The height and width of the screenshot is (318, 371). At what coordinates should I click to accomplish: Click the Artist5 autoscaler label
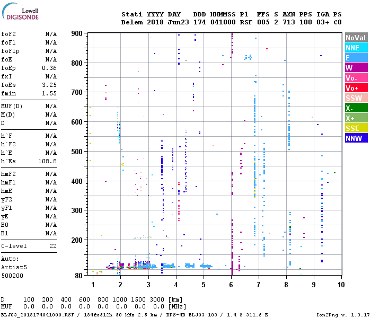(14, 267)
